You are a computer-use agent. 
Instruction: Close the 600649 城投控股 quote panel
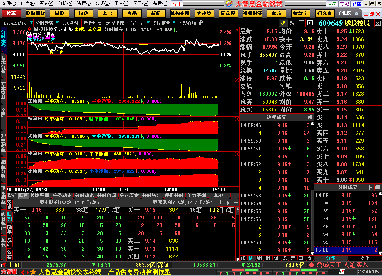pos(378,23)
